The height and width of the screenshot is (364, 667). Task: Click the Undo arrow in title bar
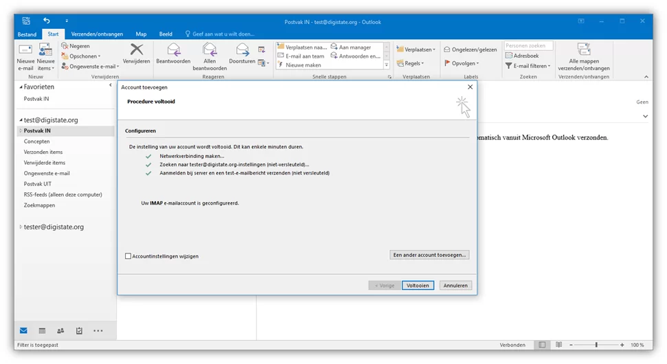point(46,21)
